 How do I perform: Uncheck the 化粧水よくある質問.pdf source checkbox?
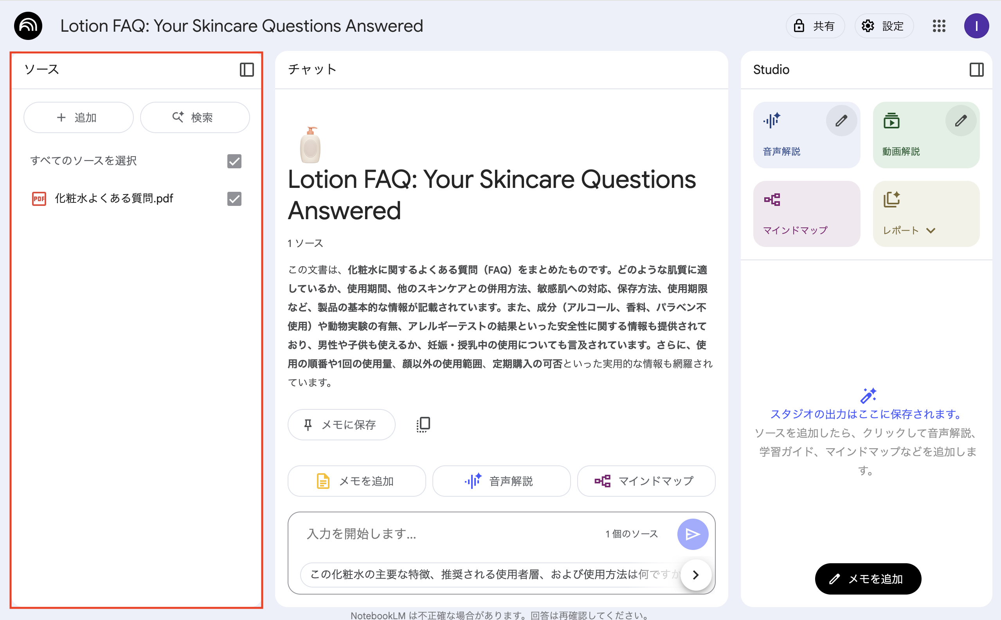pos(234,199)
